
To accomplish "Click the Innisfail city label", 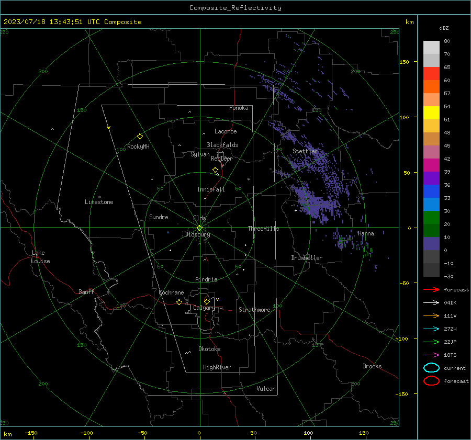I will click(x=211, y=189).
